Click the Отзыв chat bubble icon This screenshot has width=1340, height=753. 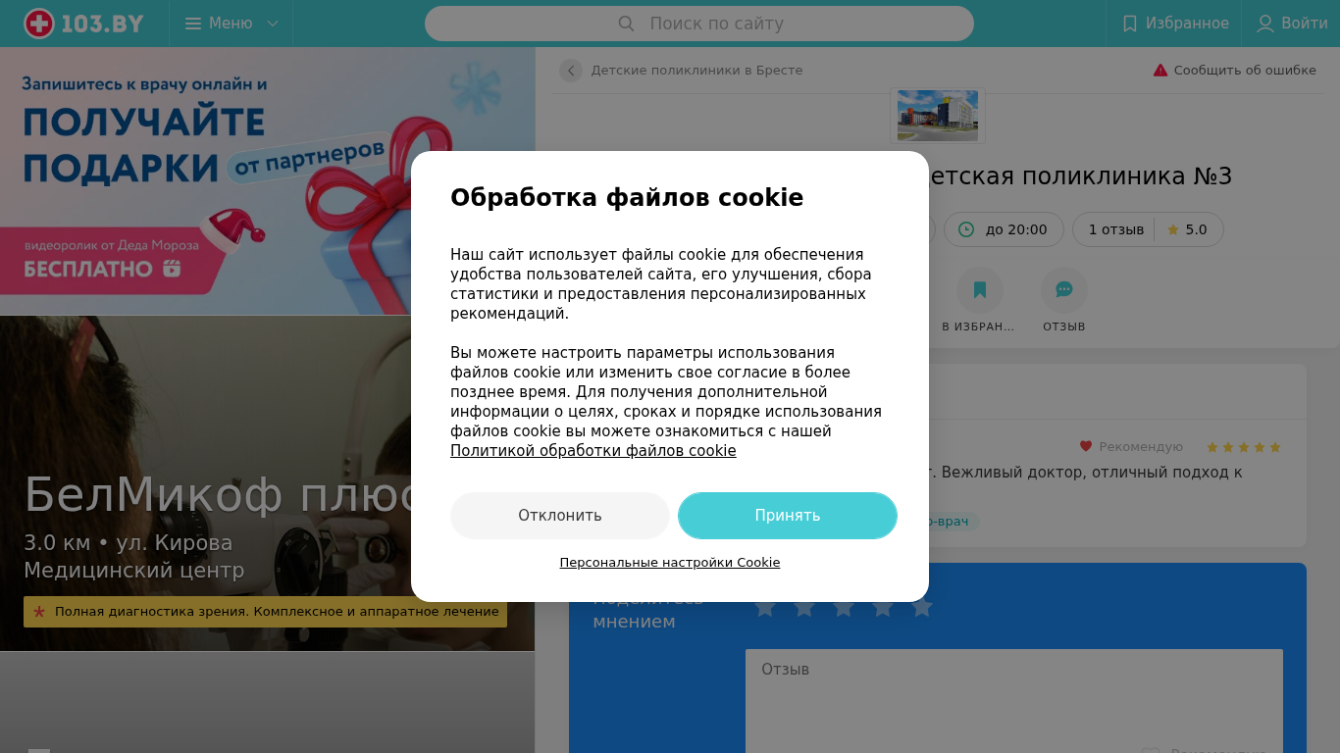[1064, 290]
